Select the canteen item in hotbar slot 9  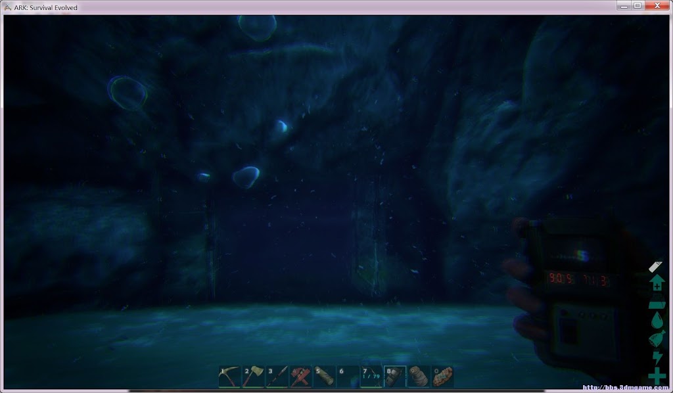click(x=419, y=377)
